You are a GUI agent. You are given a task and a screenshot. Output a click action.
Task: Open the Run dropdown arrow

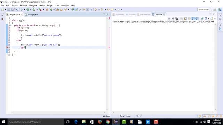point(31,10)
